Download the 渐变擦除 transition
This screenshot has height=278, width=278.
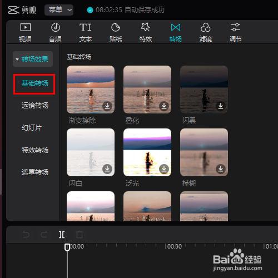click(107, 106)
